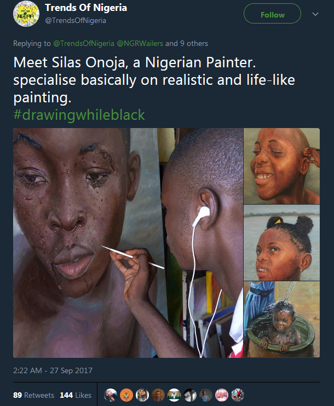Follow the Trends Of Nigeria account
Viewport: 334px width, 406px height.
272,14
